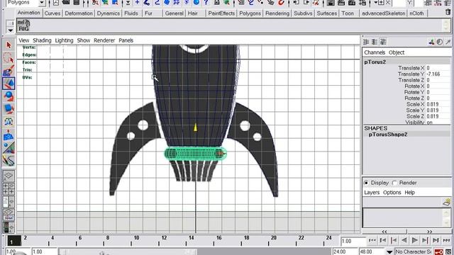Viewport: 454px width, 255px height.
Task: Open the layer editor Help menu
Action: [410, 193]
